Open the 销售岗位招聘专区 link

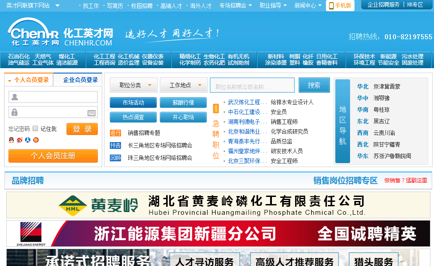click(346, 180)
